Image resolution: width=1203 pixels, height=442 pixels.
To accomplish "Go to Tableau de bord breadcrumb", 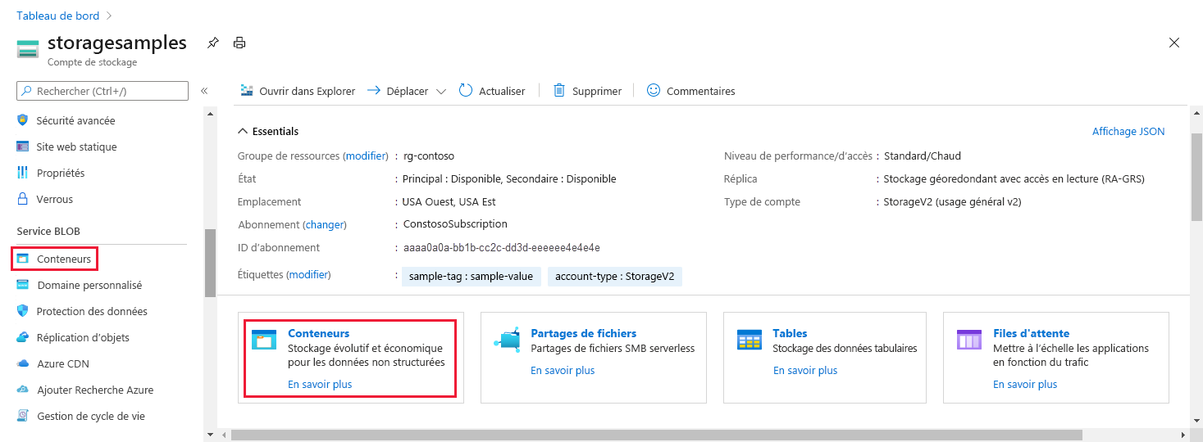I will pyautogui.click(x=57, y=16).
